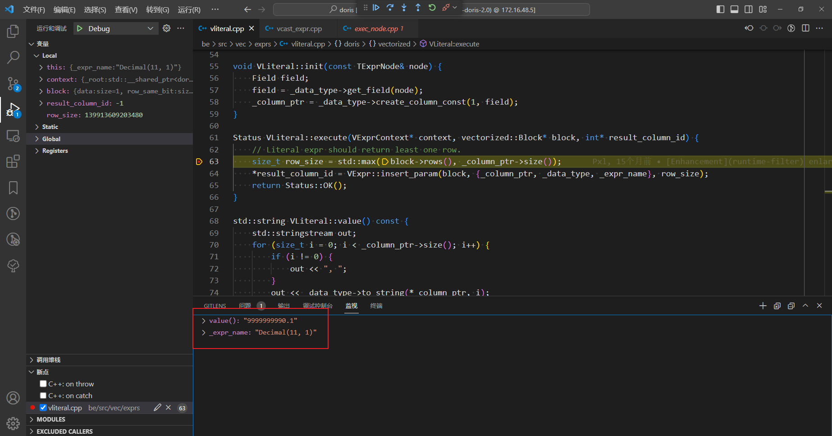Start debugging with the green play button
This screenshot has width=832, height=436.
click(80, 28)
